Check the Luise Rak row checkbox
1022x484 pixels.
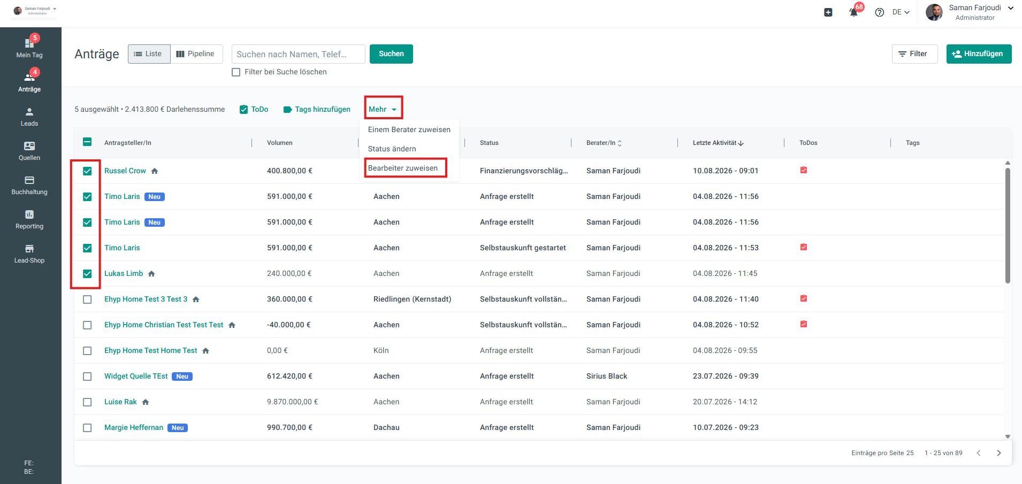click(x=87, y=402)
